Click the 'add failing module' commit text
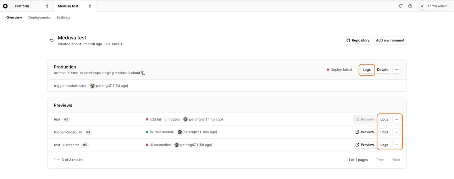The image size is (454, 179). tap(165, 119)
